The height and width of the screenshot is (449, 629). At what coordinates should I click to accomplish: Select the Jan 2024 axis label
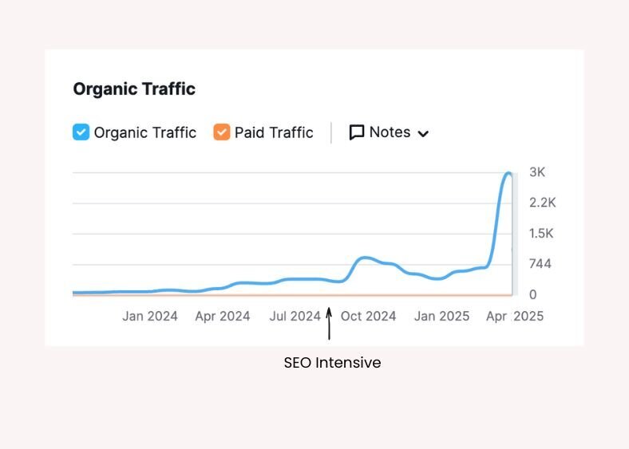click(150, 316)
